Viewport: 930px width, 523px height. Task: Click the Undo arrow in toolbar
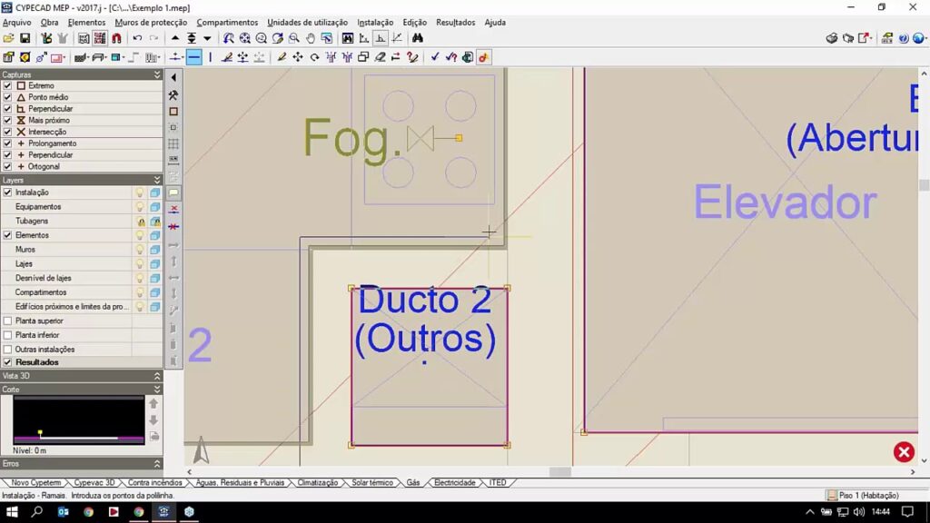pos(137,38)
